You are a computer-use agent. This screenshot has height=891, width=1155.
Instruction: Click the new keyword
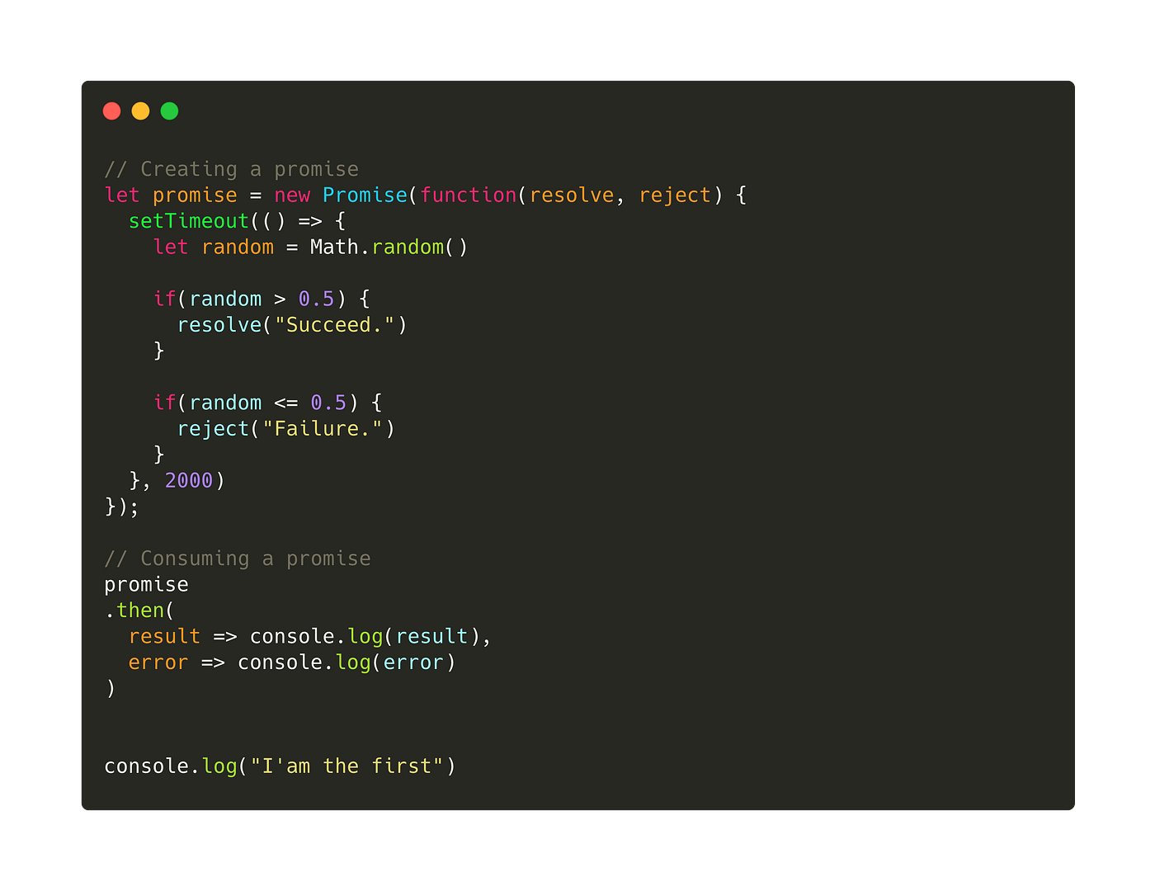(x=292, y=195)
